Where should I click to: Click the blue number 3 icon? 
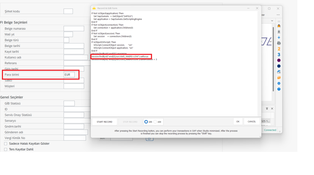279,55
